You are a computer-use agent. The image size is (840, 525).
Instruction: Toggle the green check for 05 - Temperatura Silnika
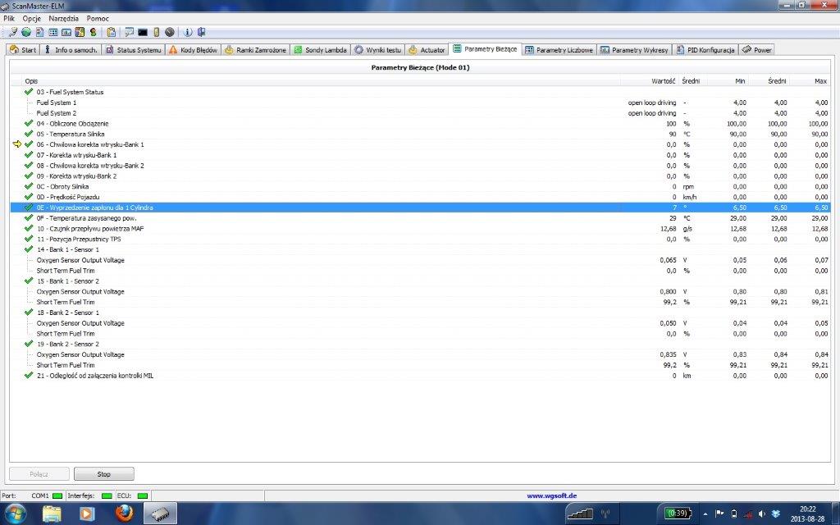pyautogui.click(x=29, y=134)
